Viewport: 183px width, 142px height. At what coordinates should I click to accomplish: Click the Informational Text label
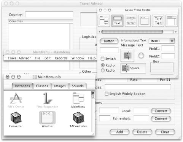pyautogui.click(x=134, y=40)
